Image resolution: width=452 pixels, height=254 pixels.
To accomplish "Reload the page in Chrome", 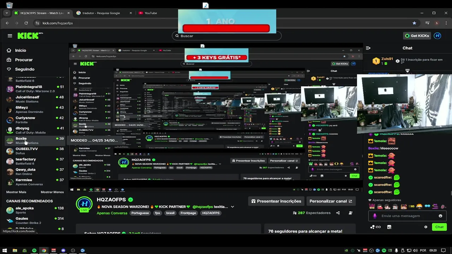I will [26, 23].
